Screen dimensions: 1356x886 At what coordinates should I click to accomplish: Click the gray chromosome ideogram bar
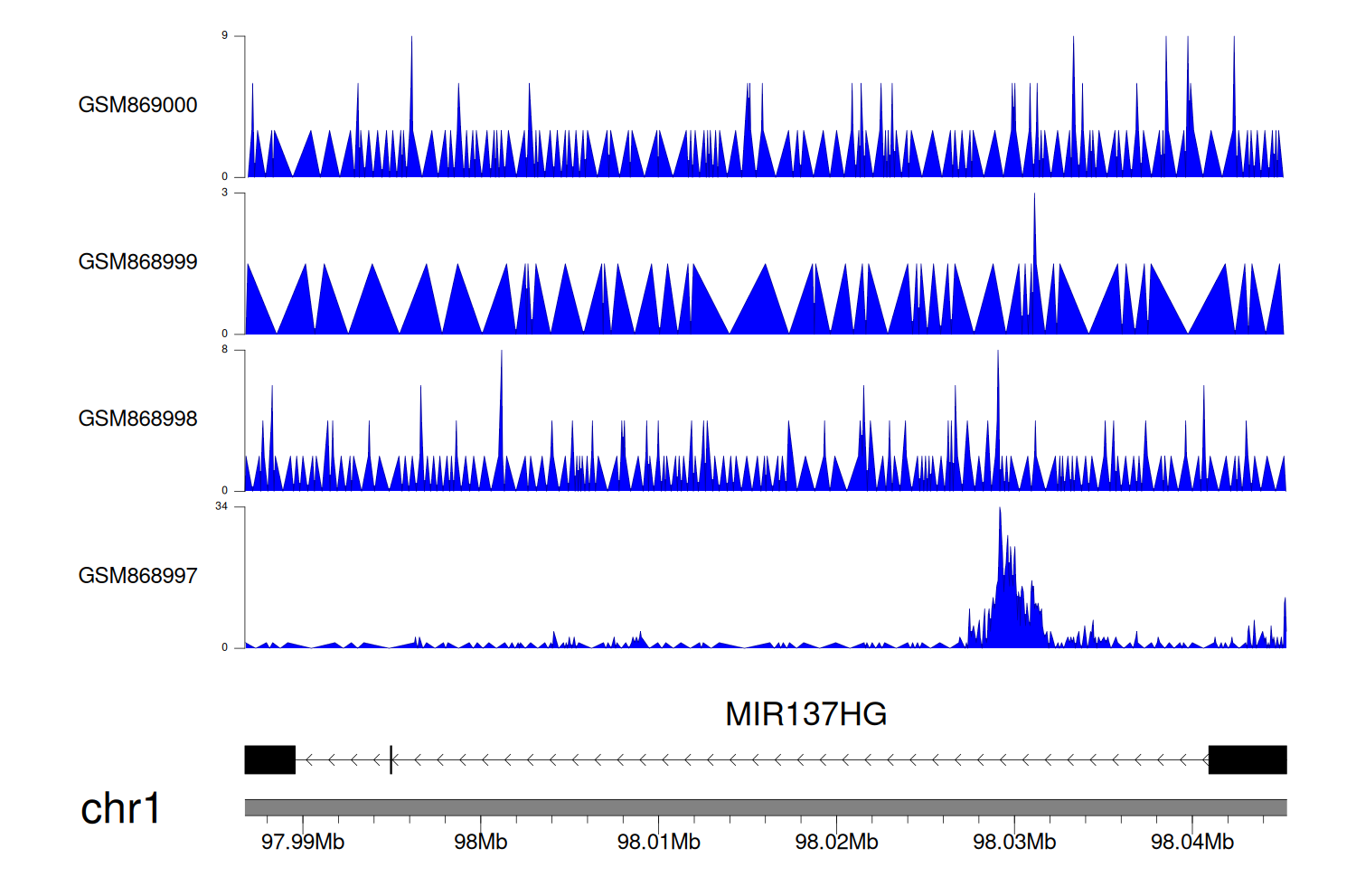(765, 807)
